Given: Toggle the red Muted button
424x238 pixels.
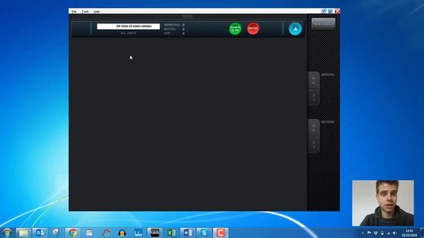Looking at the screenshot, I should click(x=253, y=28).
